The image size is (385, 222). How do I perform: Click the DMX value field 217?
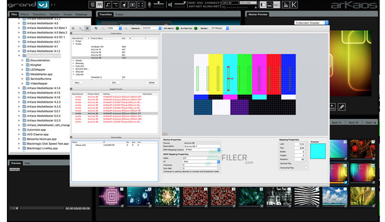[x=200, y=158]
